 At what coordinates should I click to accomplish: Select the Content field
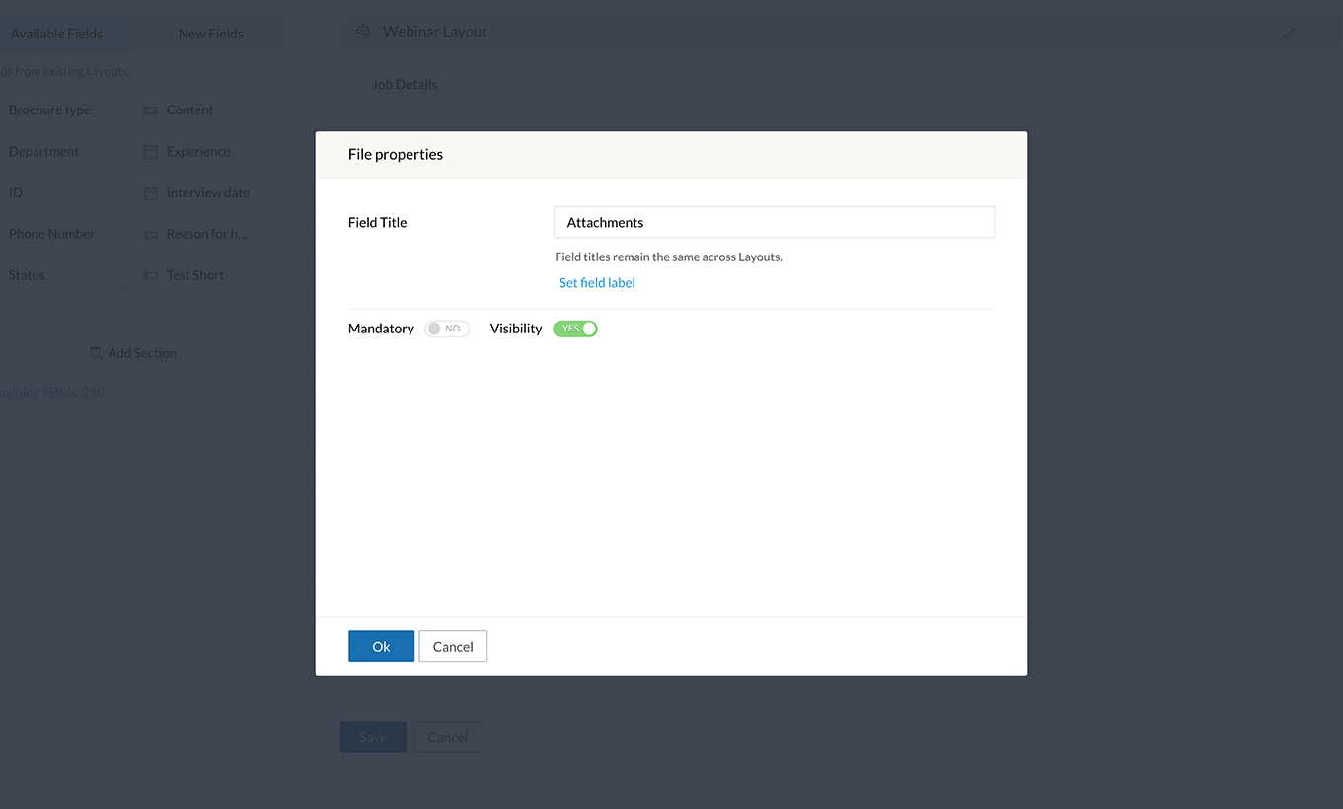point(209,110)
